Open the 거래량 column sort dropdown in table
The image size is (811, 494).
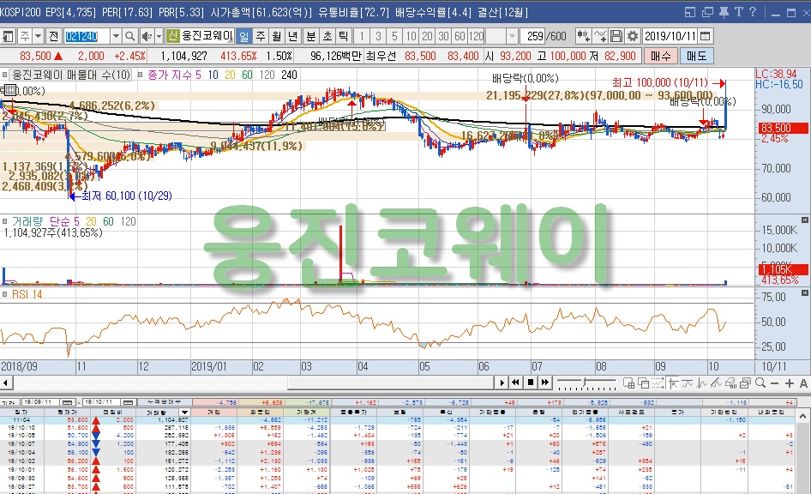[184, 413]
